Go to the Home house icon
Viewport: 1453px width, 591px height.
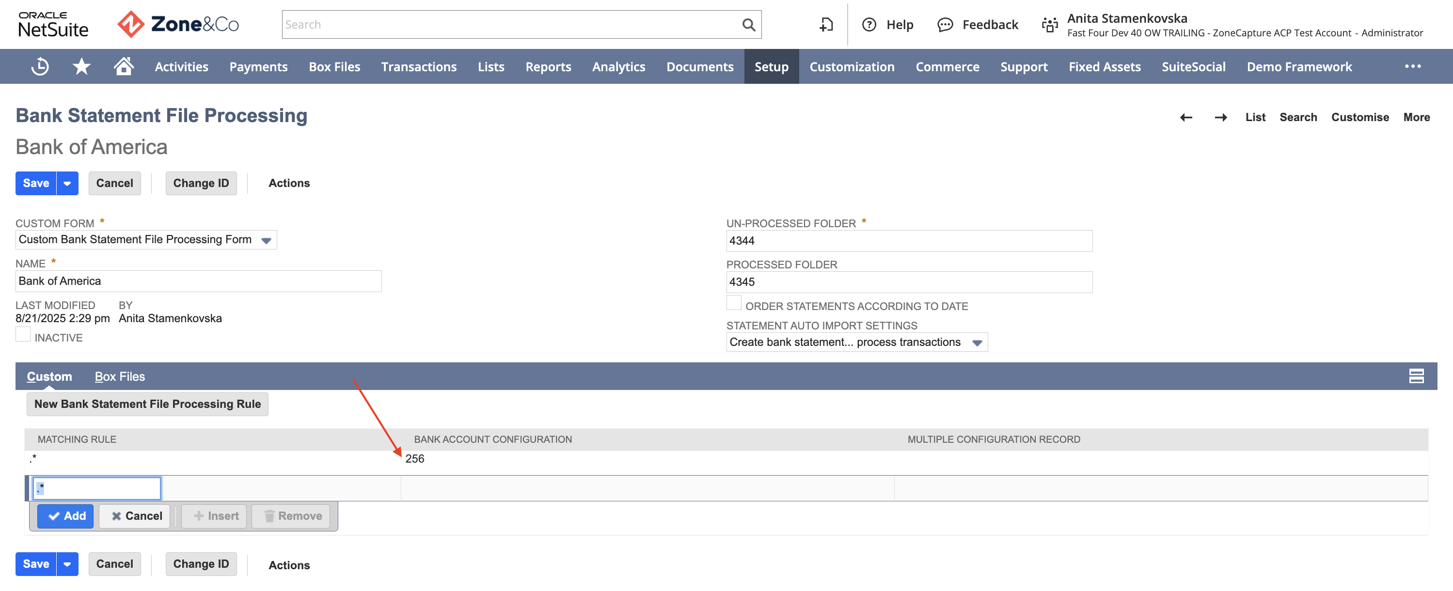click(124, 66)
